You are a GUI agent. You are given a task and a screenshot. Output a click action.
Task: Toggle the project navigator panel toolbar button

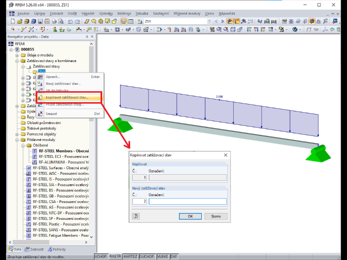pos(124,21)
